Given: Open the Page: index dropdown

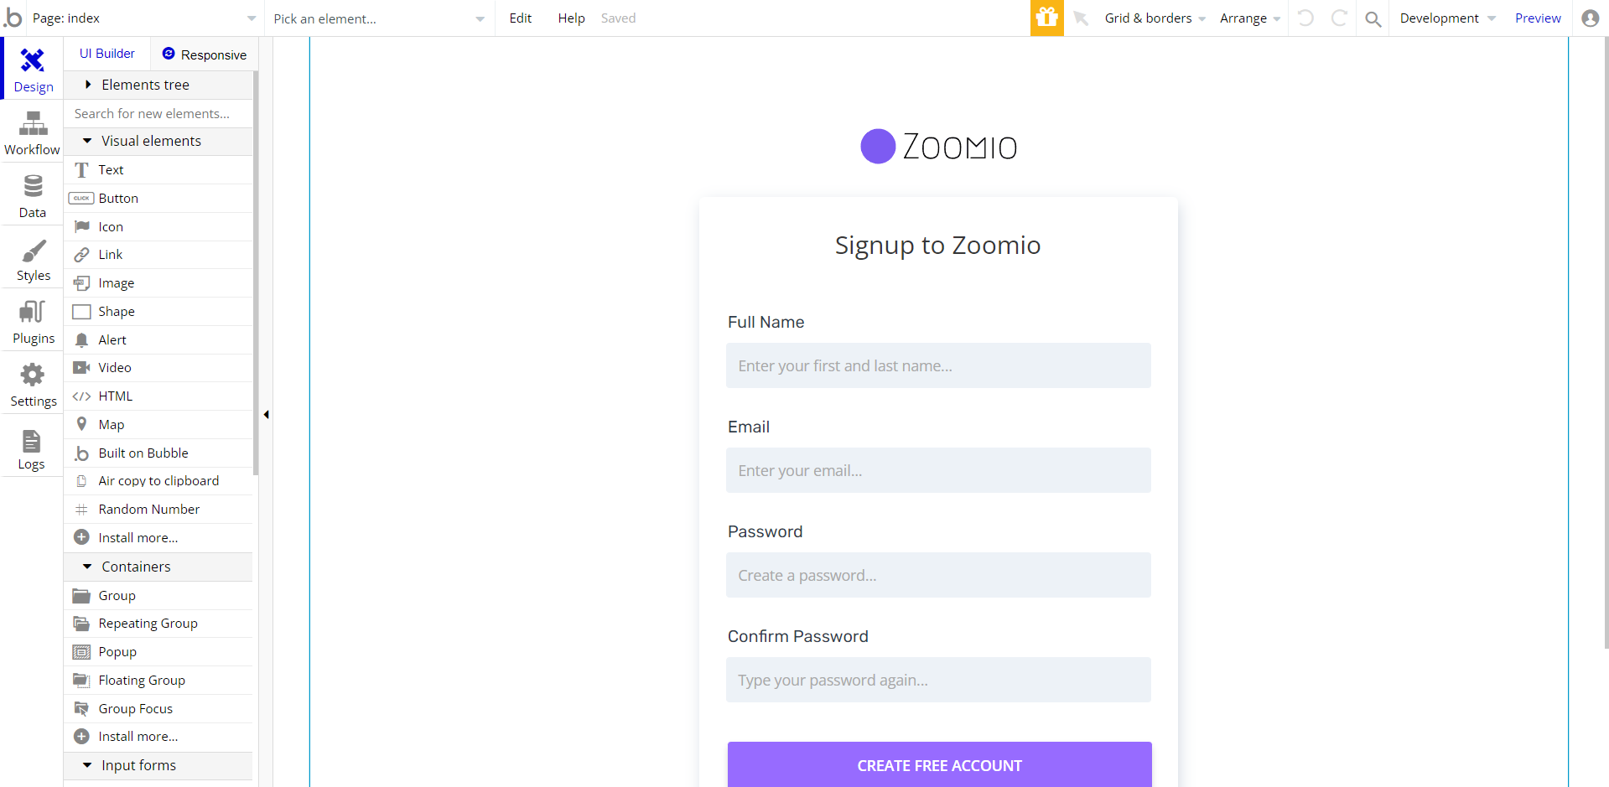Looking at the screenshot, I should click(x=143, y=18).
